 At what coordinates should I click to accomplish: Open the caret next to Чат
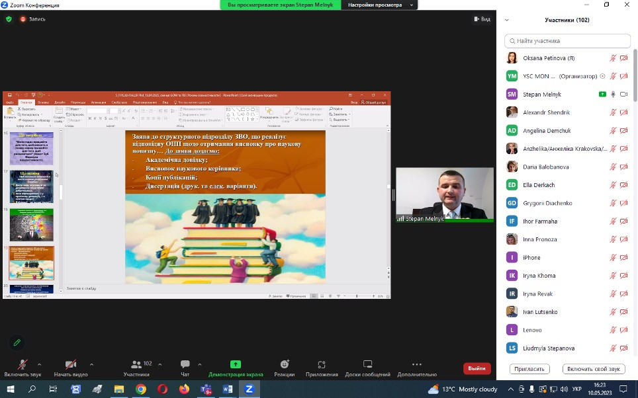click(x=199, y=364)
